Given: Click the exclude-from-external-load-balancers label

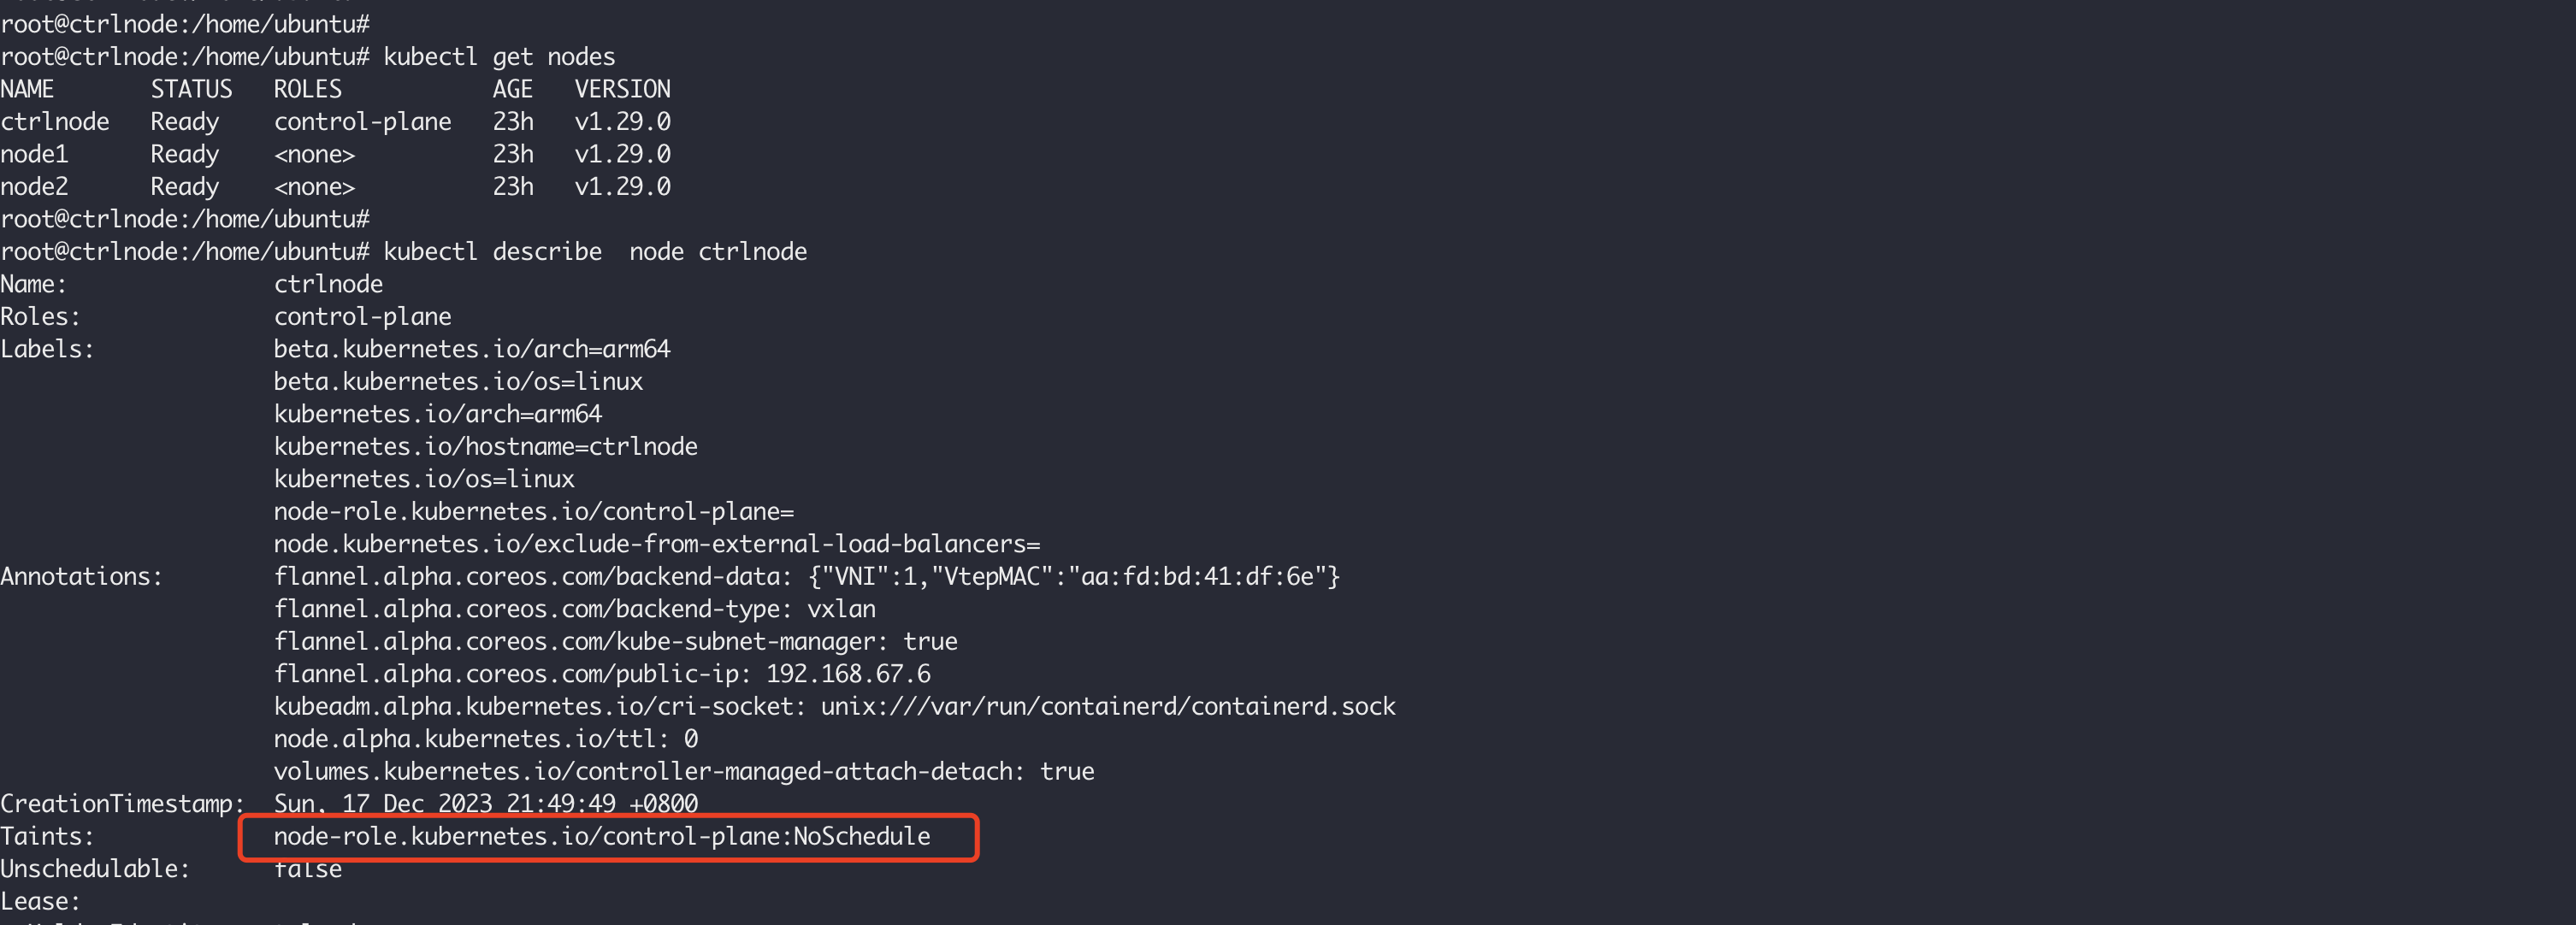Looking at the screenshot, I should pyautogui.click(x=657, y=544).
